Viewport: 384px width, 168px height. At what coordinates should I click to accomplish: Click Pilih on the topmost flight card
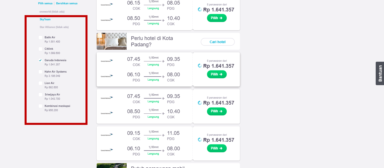tap(217, 18)
